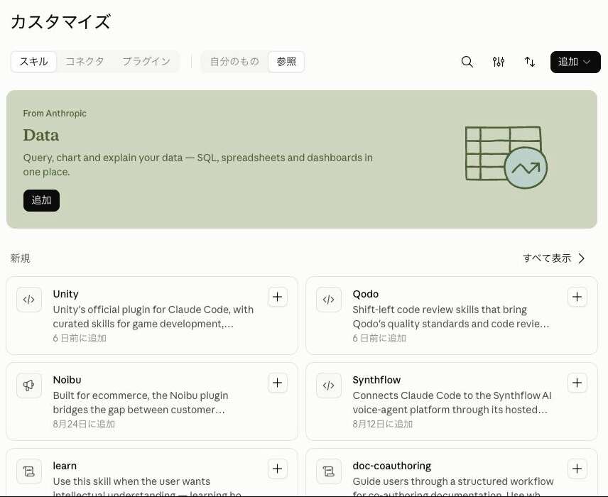Viewport: 608px width, 497px height.
Task: Click Noibu's '8月24日に追加' date text
Action: [84, 424]
